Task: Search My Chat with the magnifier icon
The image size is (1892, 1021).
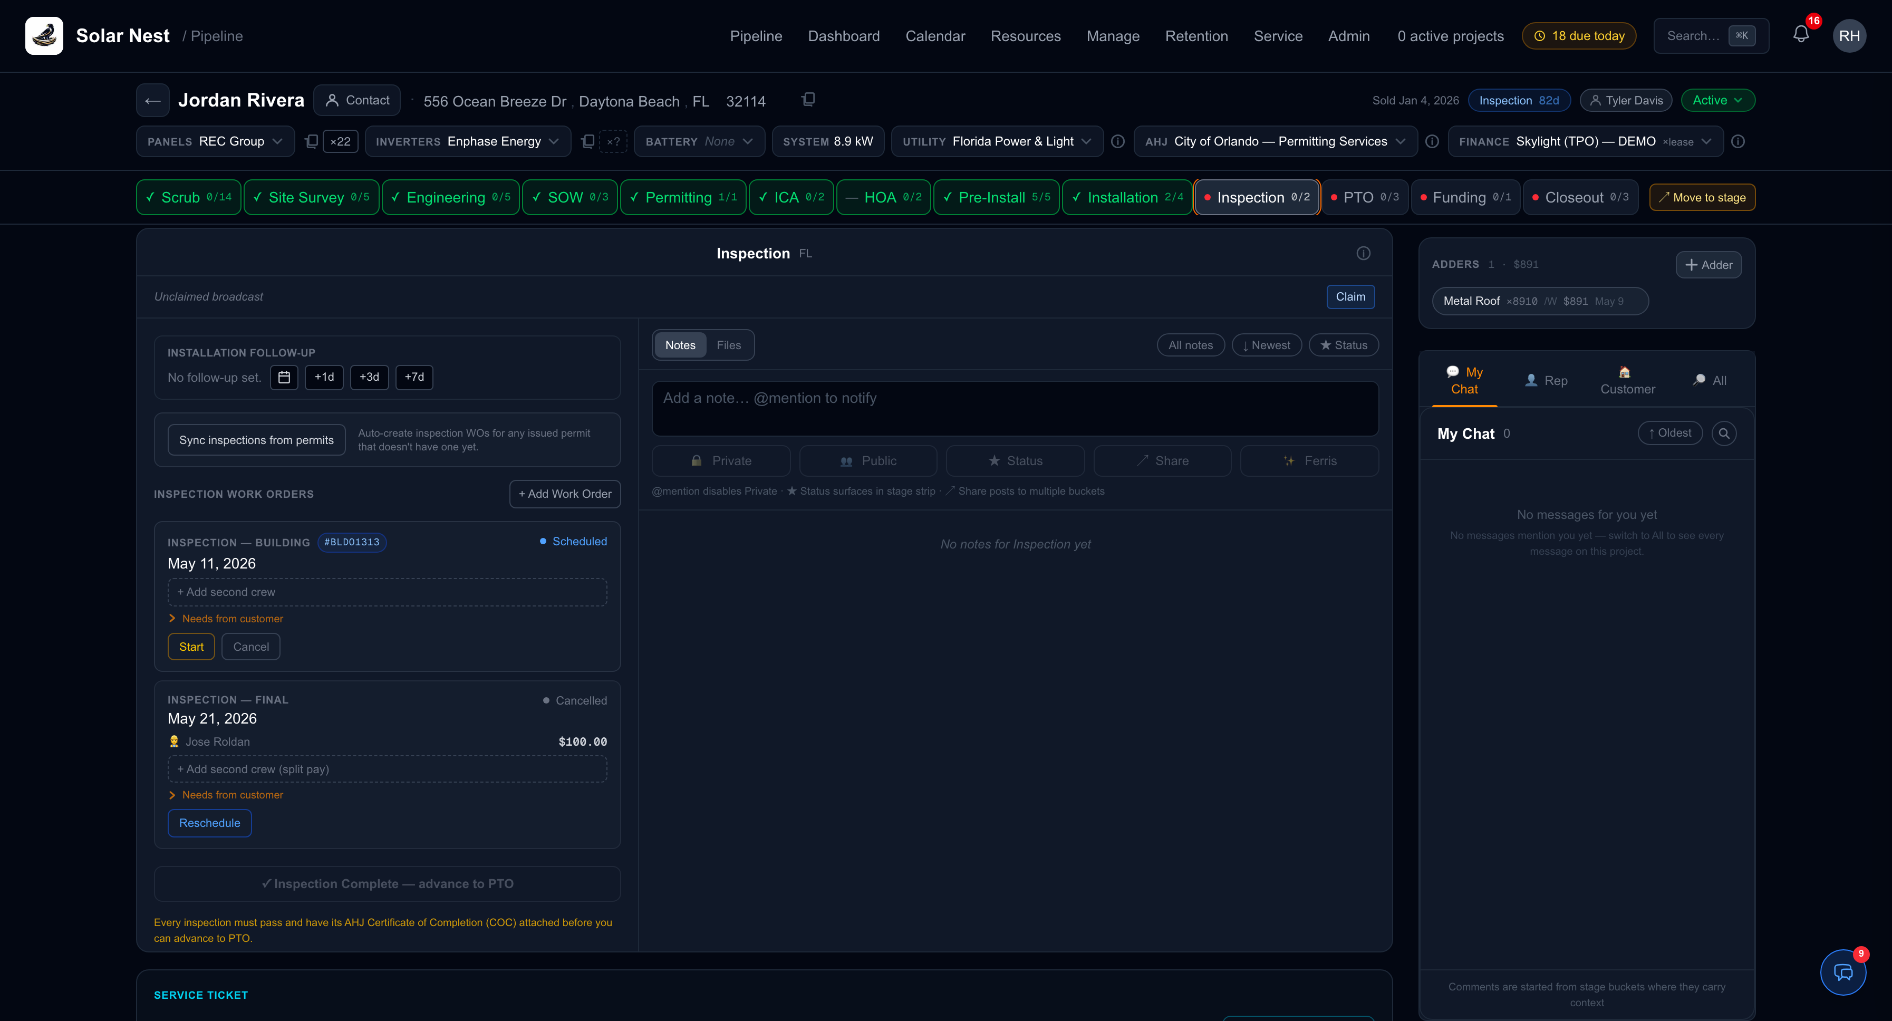Action: pos(1724,434)
